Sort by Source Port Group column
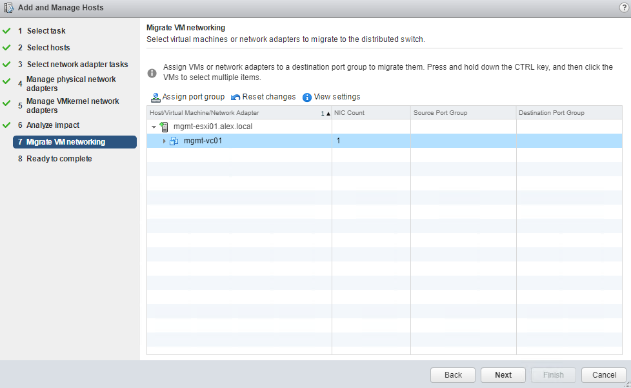631x388 pixels. 463,113
